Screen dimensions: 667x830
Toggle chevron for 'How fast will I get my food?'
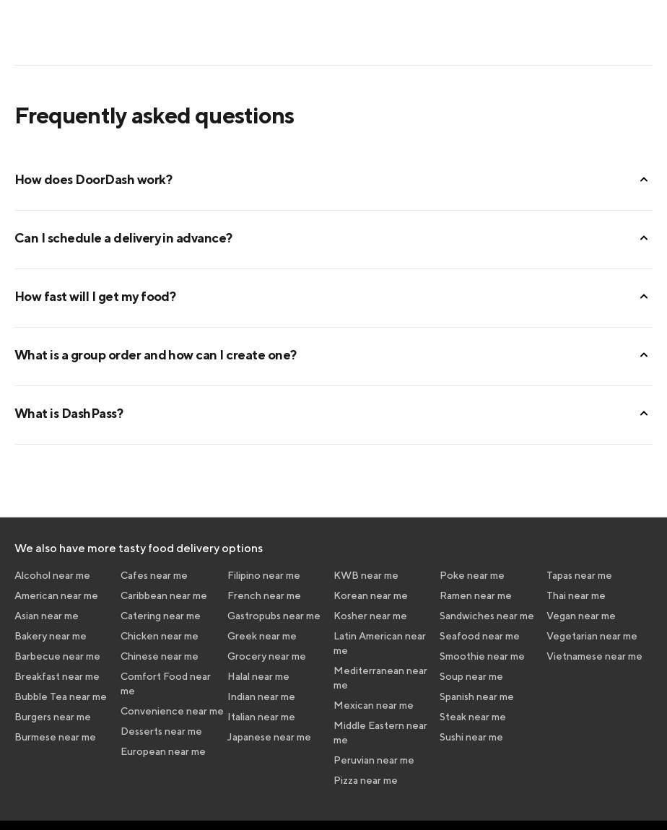644,297
